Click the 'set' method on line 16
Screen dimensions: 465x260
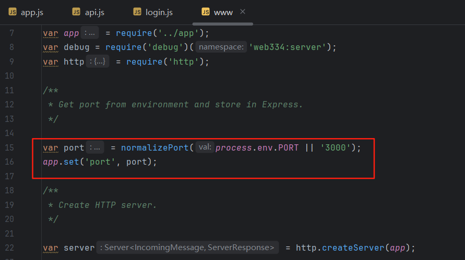[x=71, y=162]
